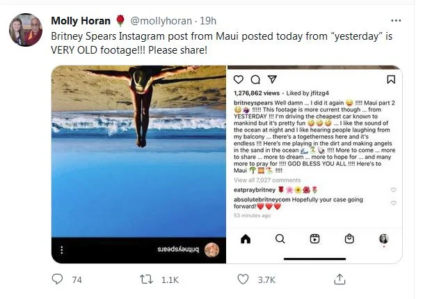Retweet the post with 1.1K retweets
Viewport: 423px width, 299px height.
[x=146, y=279]
